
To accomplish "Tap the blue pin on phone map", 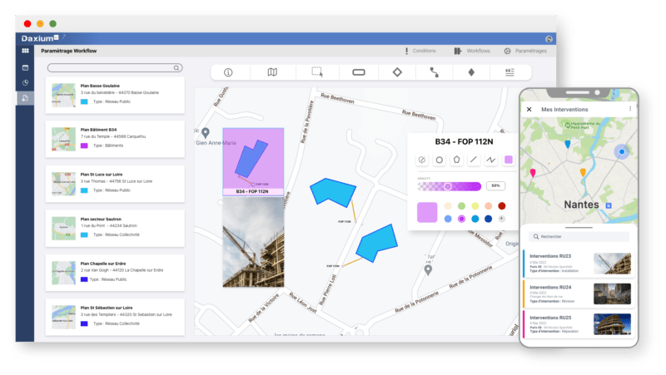I will coord(568,145).
